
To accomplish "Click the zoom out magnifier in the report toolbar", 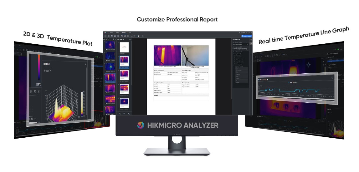I will point(135,36).
